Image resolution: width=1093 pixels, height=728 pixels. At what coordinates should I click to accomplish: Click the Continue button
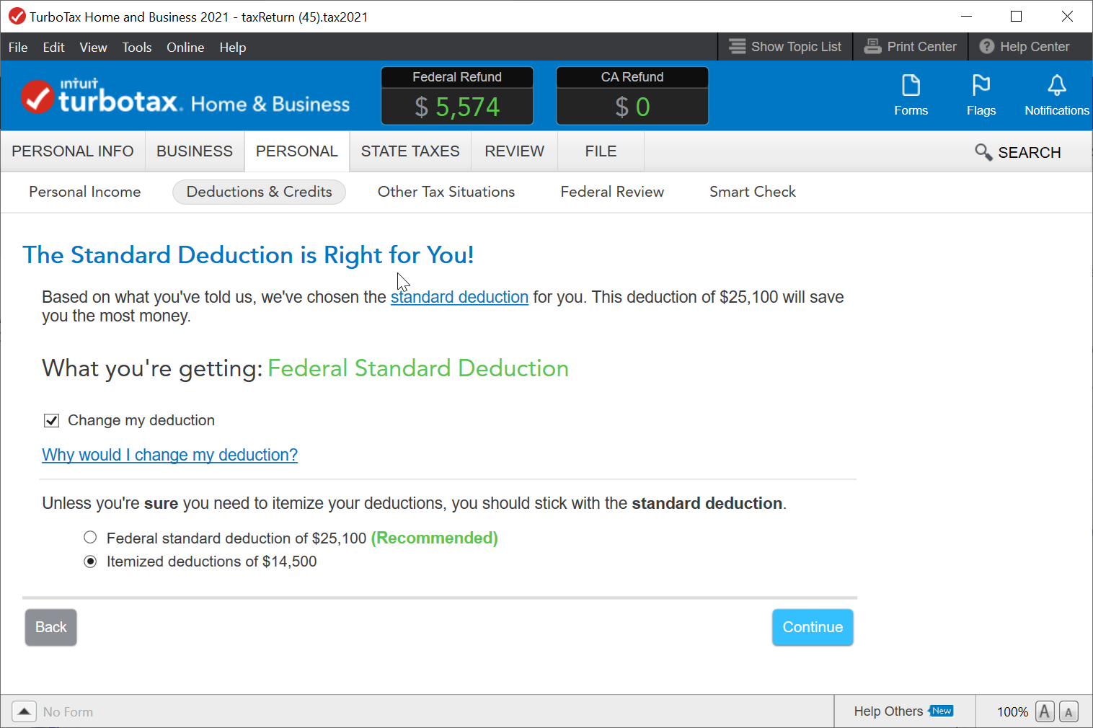tap(813, 627)
